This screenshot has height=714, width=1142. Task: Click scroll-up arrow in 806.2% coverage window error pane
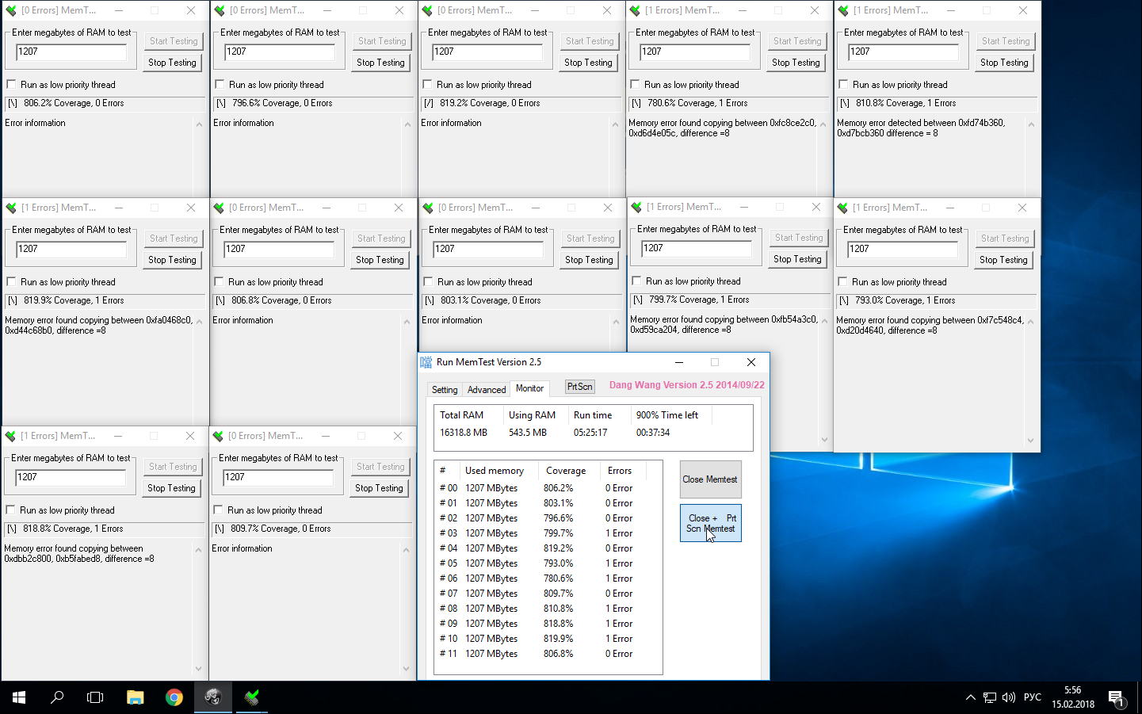199,124
